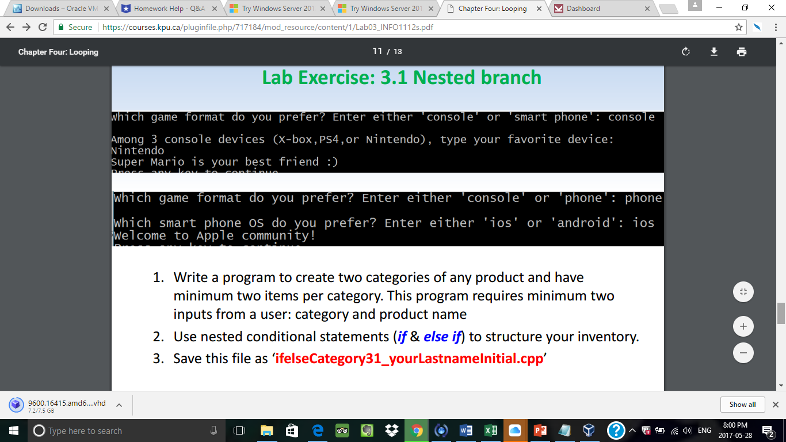Expand options for the downloaded vhd file
Screen dimensions: 786x442
click(x=119, y=405)
